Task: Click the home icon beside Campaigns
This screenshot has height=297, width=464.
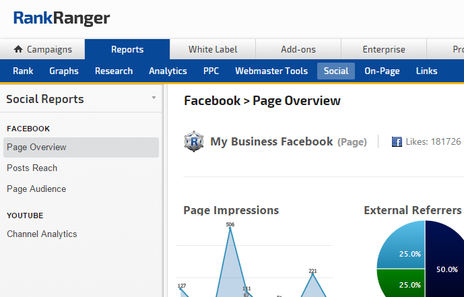Action: pyautogui.click(x=18, y=49)
